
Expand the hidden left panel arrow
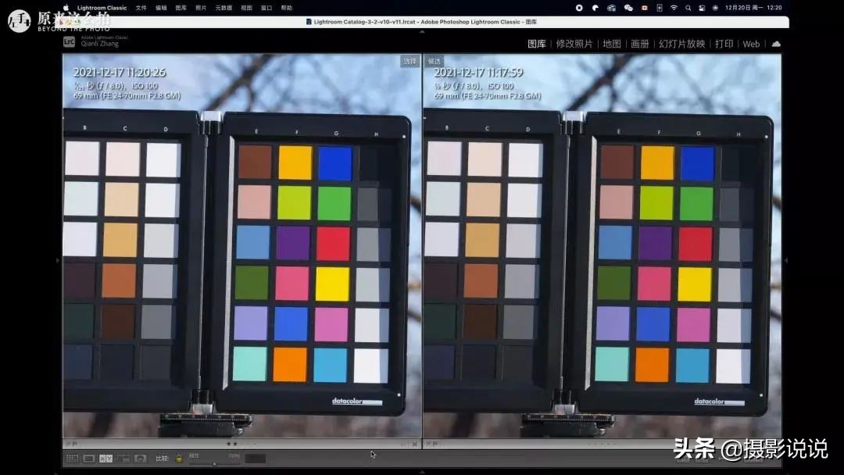tap(58, 260)
